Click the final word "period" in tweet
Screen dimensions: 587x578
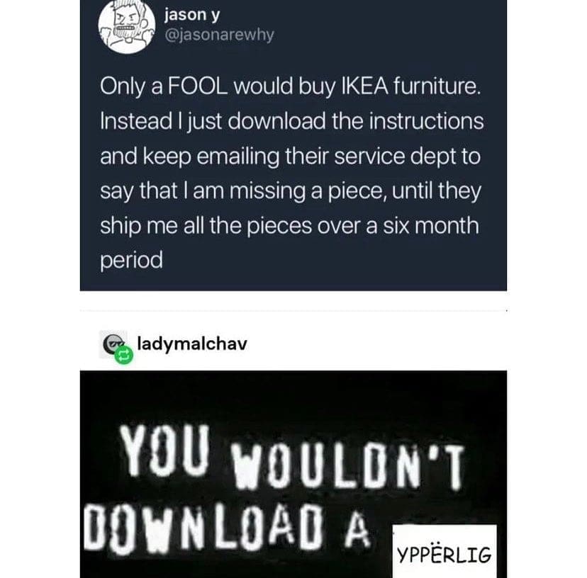click(131, 261)
